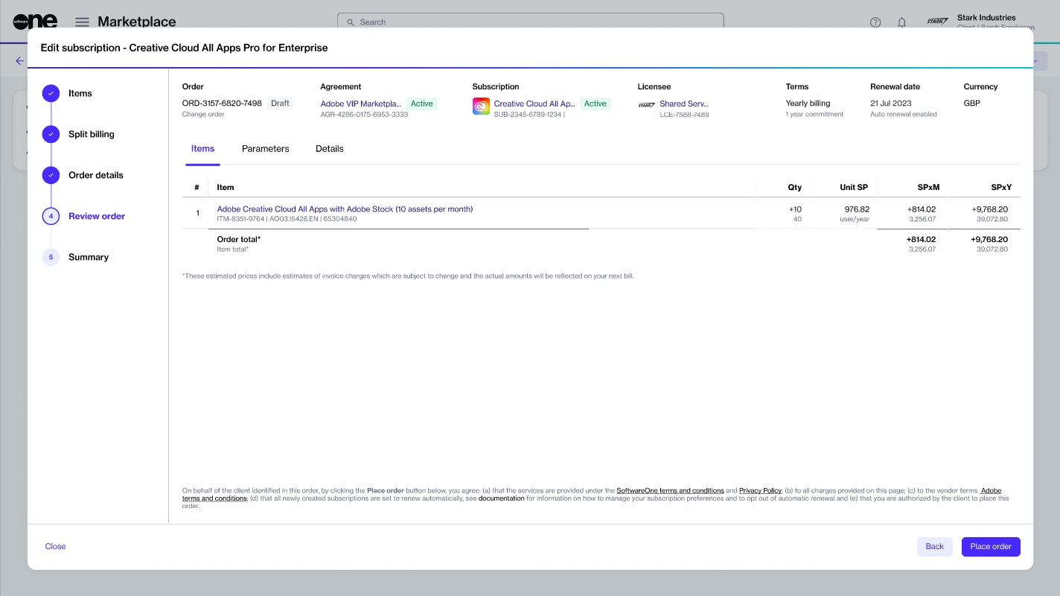Open the documentation link
1060x596 pixels.
coord(502,498)
